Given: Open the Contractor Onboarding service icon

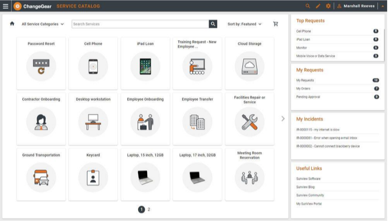Looking at the screenshot, I should 41,122.
